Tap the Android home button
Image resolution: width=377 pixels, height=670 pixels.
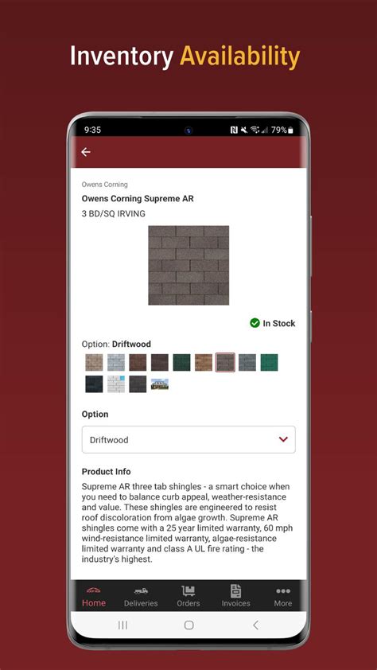188,625
